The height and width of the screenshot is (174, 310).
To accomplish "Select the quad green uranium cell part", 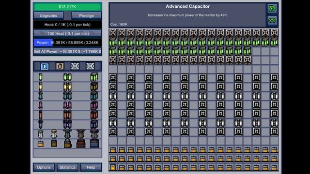I will click(x=94, y=77).
